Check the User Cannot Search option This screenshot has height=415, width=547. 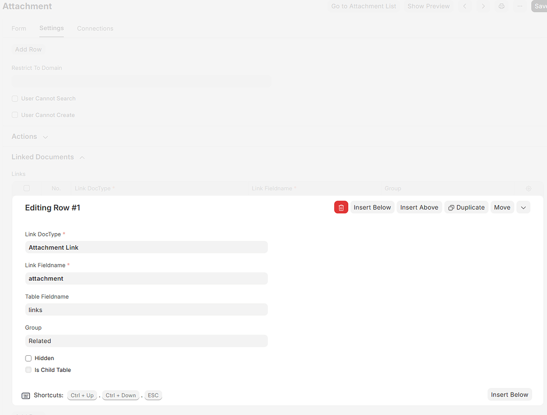click(x=15, y=99)
